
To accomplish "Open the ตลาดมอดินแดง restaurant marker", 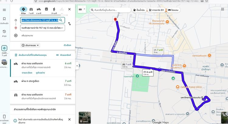I will 209,55.
